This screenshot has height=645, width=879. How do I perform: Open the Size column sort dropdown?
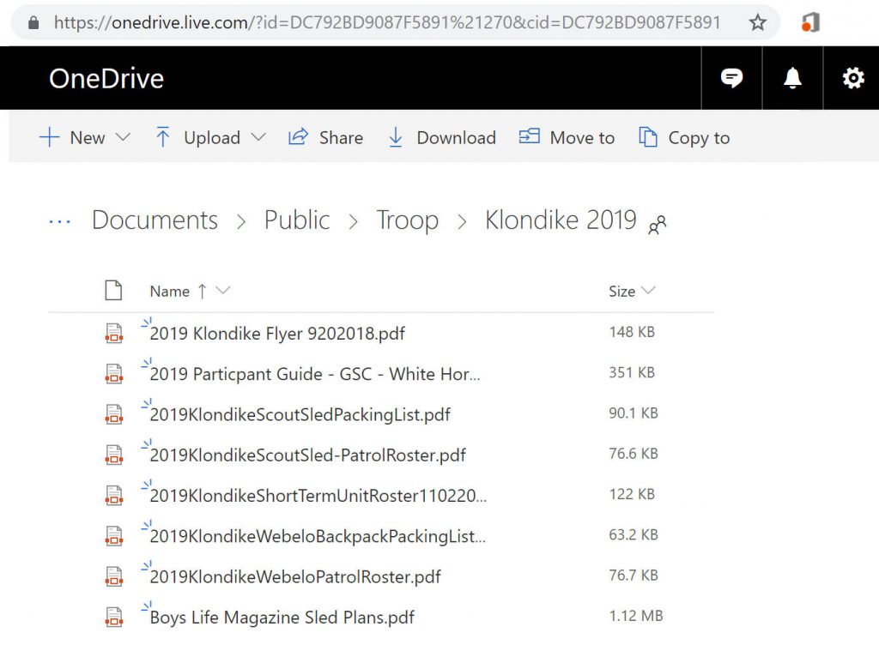(x=649, y=290)
